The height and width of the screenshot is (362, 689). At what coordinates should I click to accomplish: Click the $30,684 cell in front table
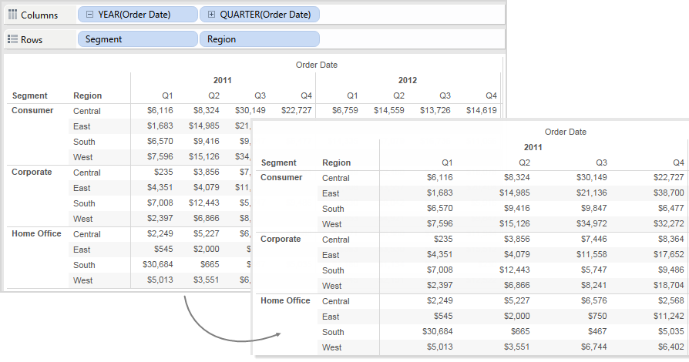pos(437,331)
